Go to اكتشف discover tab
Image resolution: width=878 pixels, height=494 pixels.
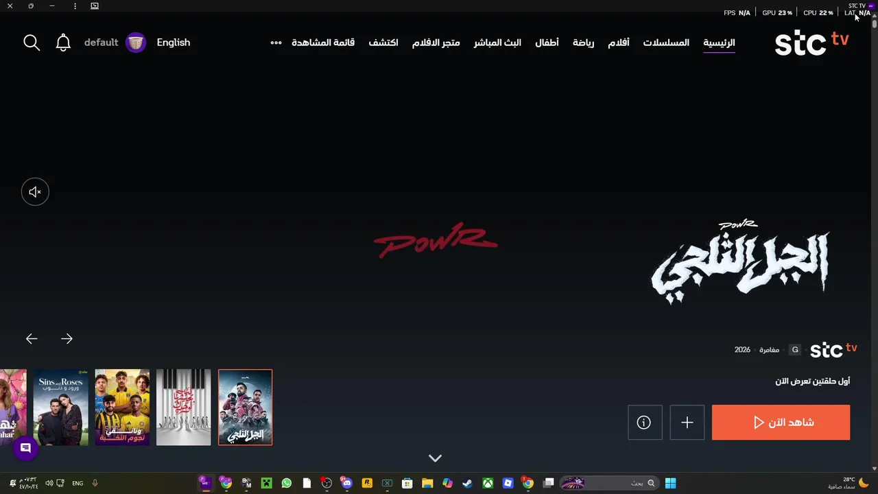383,43
